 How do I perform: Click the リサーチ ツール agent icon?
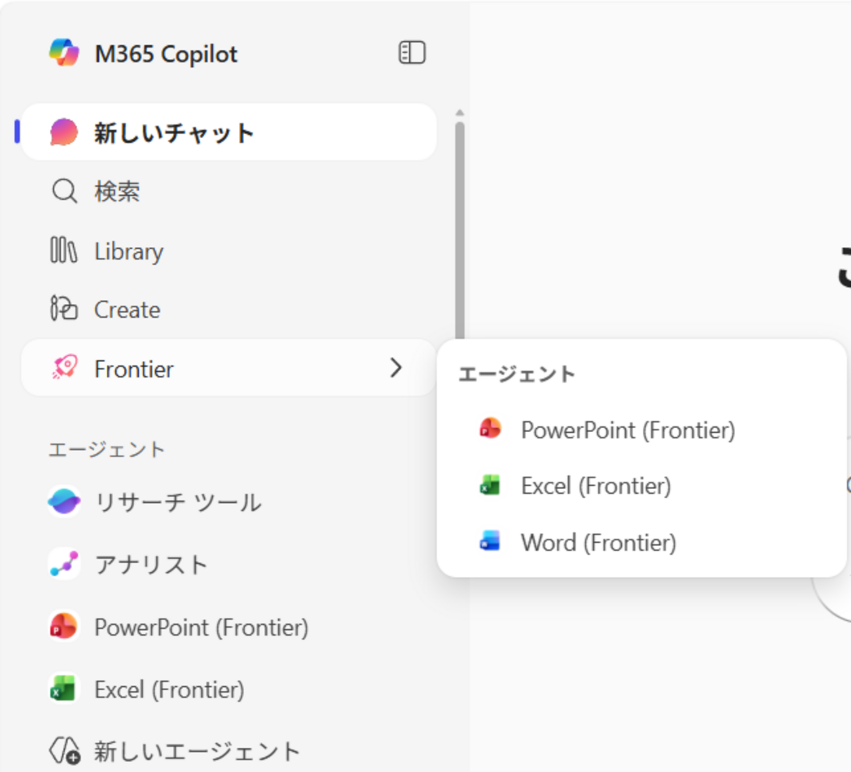(x=64, y=502)
